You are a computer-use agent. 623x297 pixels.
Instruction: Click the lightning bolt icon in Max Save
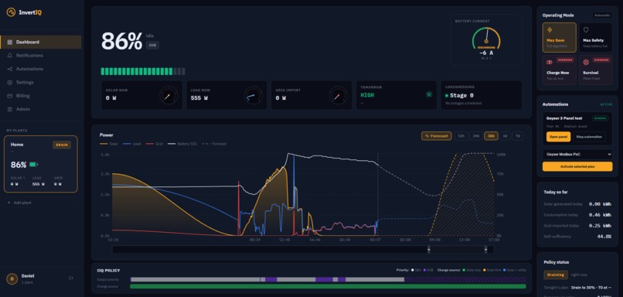point(550,30)
